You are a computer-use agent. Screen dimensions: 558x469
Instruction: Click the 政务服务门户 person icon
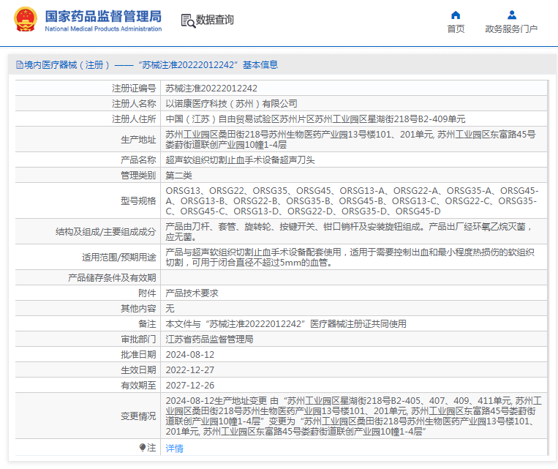[x=512, y=15]
